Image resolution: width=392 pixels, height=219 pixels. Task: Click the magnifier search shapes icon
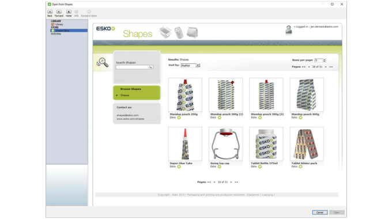pos(103,62)
